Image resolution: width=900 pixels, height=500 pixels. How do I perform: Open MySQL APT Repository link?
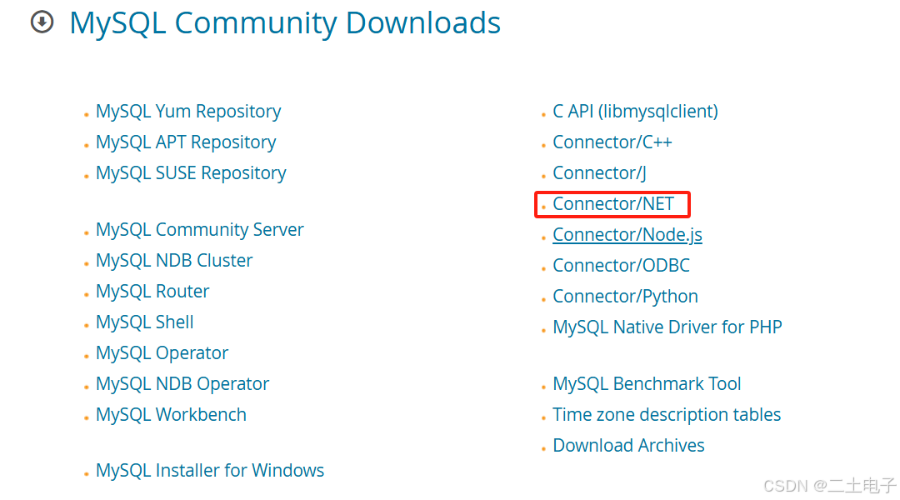[186, 142]
